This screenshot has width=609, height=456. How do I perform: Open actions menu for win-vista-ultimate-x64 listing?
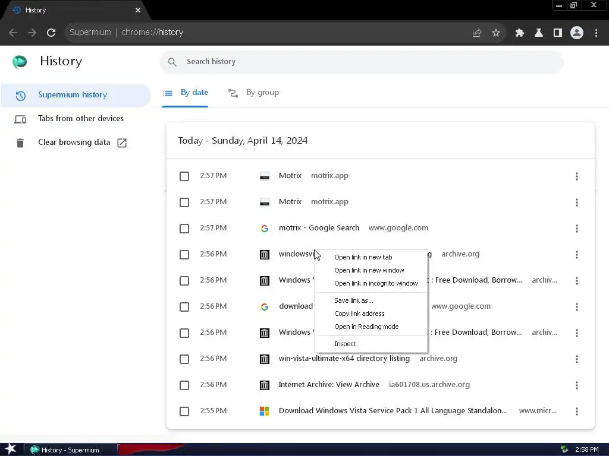pos(577,359)
